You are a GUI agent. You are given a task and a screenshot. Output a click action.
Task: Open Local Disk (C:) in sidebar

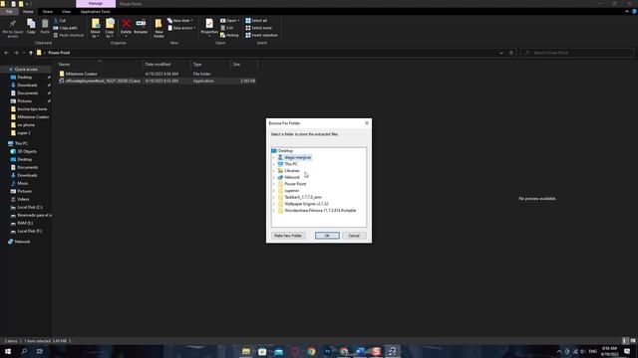[x=28, y=207]
